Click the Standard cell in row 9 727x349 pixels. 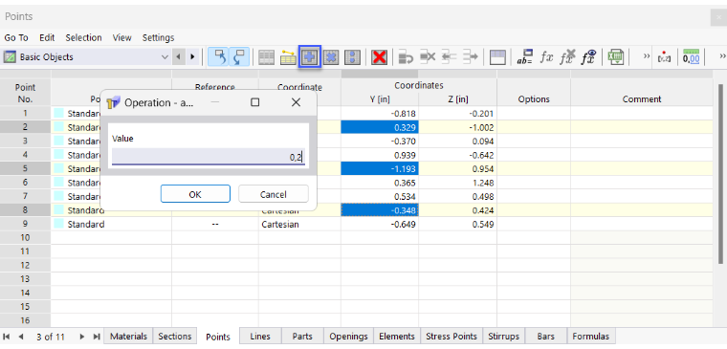tap(111, 225)
